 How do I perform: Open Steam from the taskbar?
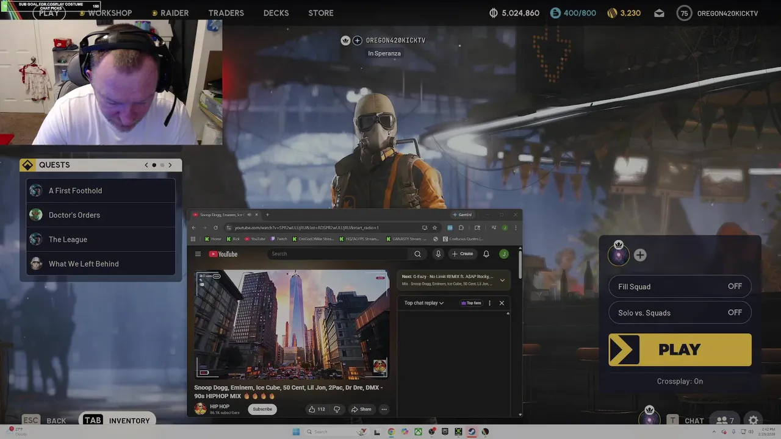(472, 432)
